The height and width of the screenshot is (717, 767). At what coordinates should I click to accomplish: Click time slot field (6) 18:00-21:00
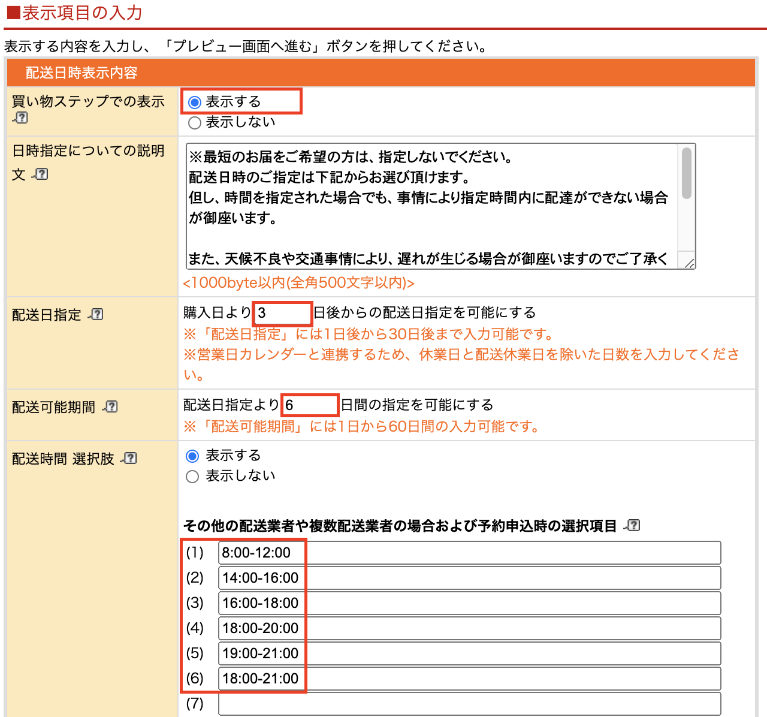point(469,679)
